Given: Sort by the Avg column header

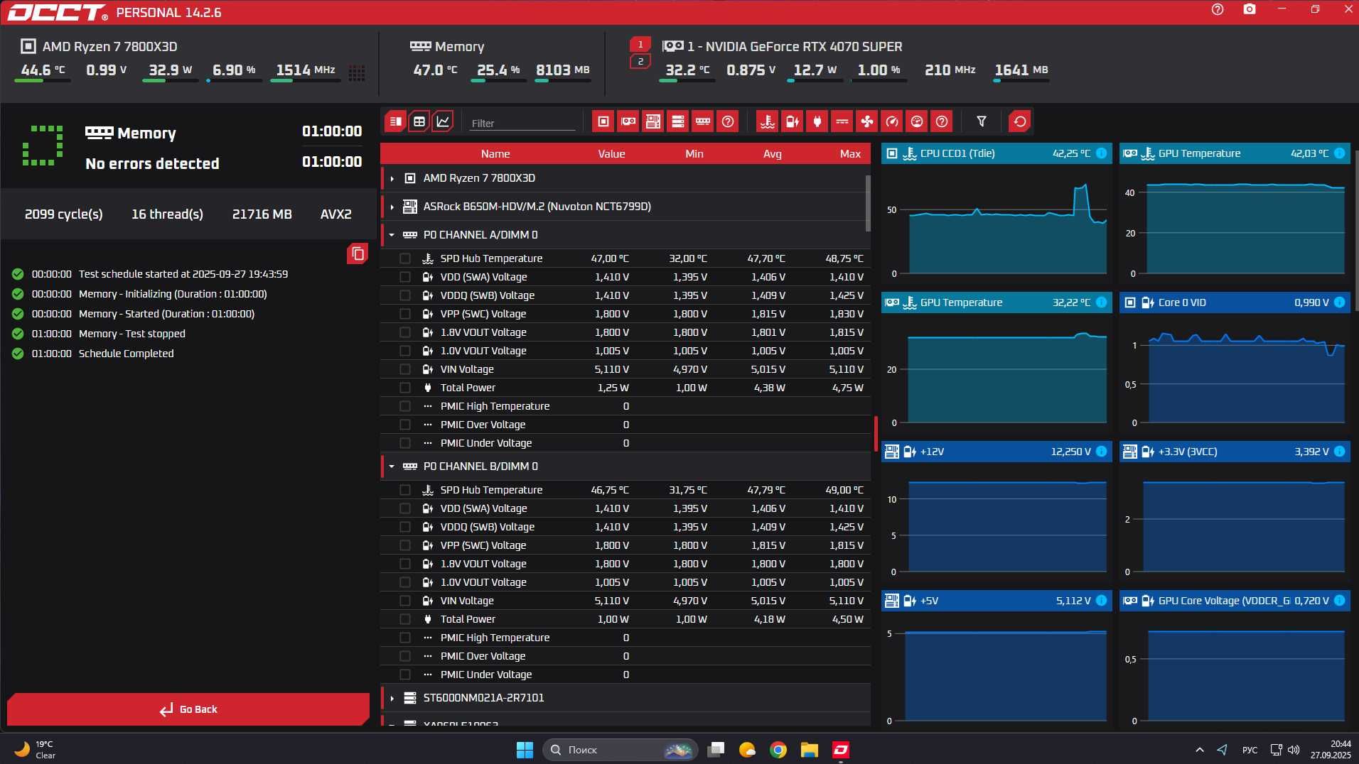Looking at the screenshot, I should click(773, 154).
